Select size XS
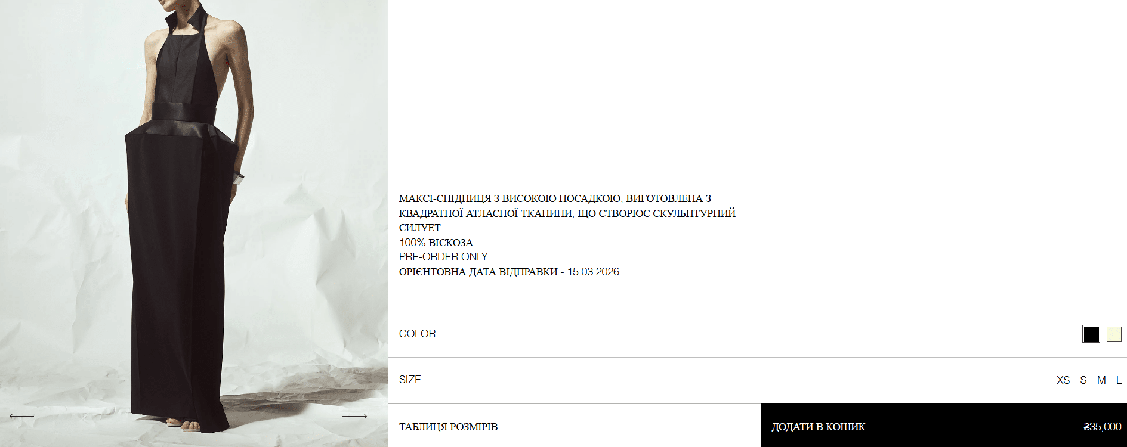 click(1063, 380)
